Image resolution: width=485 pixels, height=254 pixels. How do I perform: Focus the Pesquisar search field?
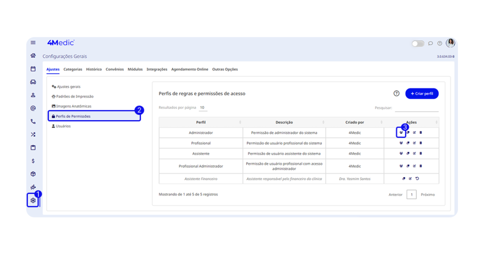tap(416, 108)
